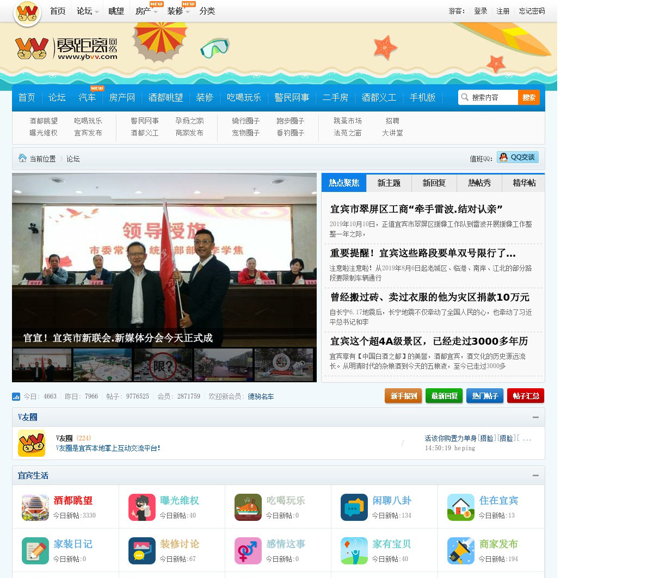Click the statistics bar chart icon
The height and width of the screenshot is (578, 653).
pos(16,396)
